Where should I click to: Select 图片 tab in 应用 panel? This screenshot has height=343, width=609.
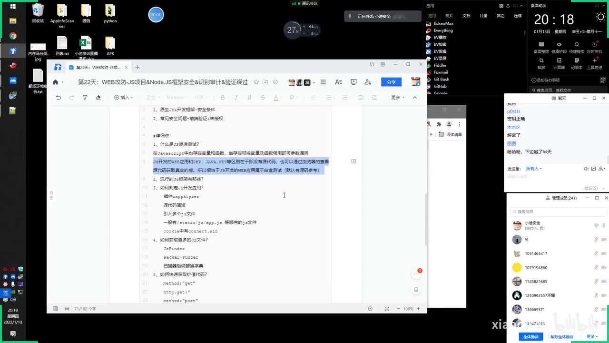click(449, 16)
